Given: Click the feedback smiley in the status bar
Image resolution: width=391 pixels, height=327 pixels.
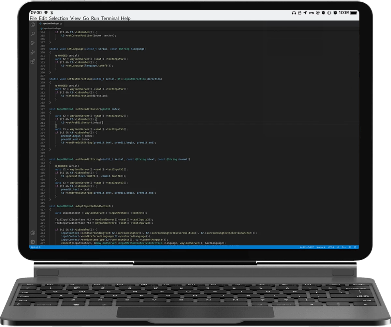Looking at the screenshot, I should pyautogui.click(x=350, y=247).
